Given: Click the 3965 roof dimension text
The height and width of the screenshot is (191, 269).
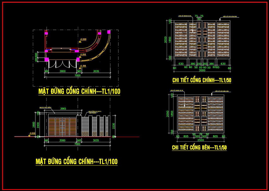Looking at the screenshot, I should [x=63, y=109].
